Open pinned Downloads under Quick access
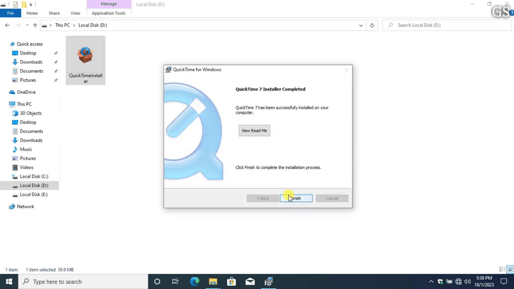This screenshot has width=514, height=289. [x=31, y=62]
